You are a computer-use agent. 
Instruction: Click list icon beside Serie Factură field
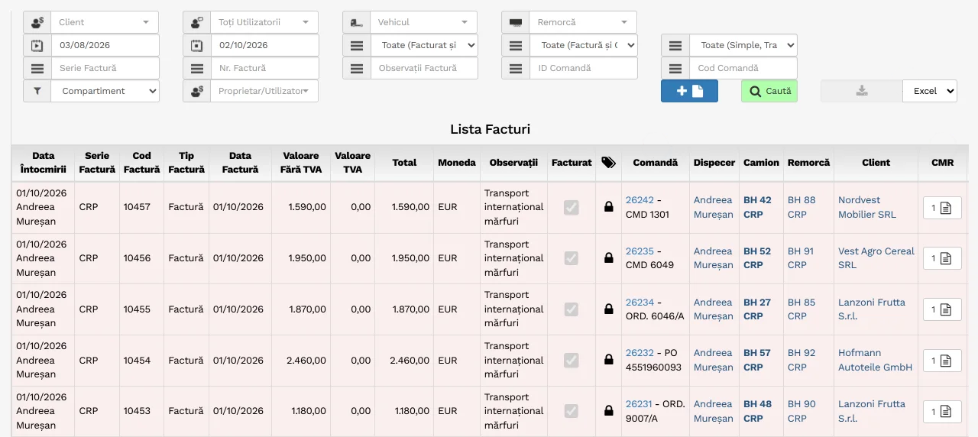coord(37,68)
